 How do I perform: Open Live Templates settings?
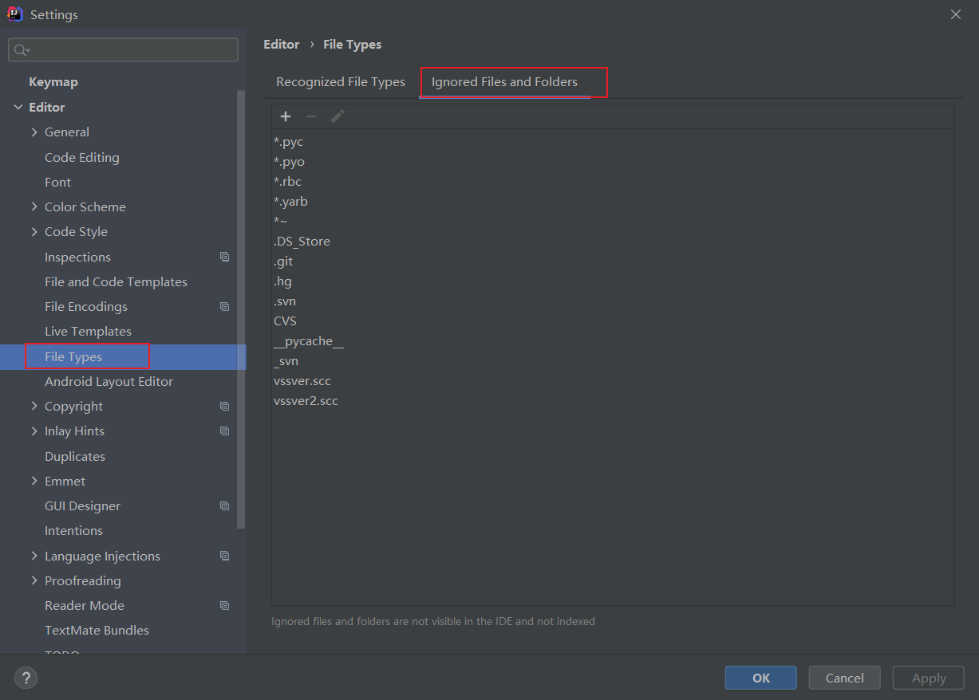(88, 331)
